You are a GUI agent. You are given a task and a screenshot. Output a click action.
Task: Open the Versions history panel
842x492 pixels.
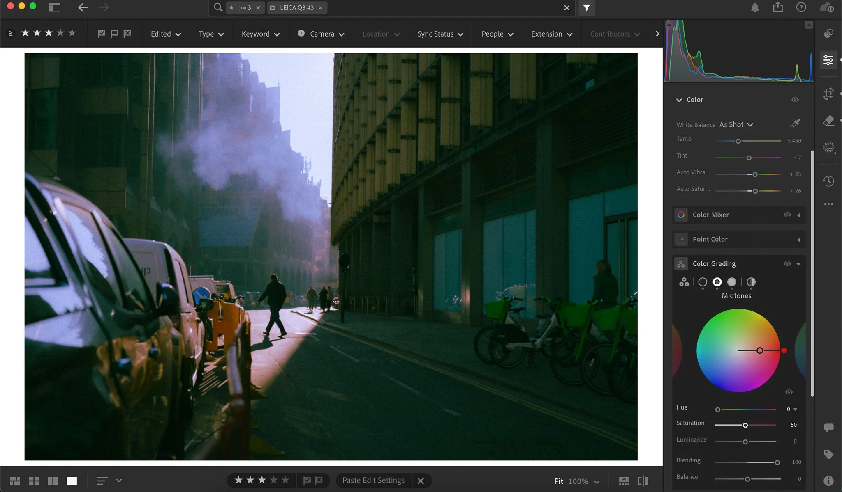tap(828, 181)
